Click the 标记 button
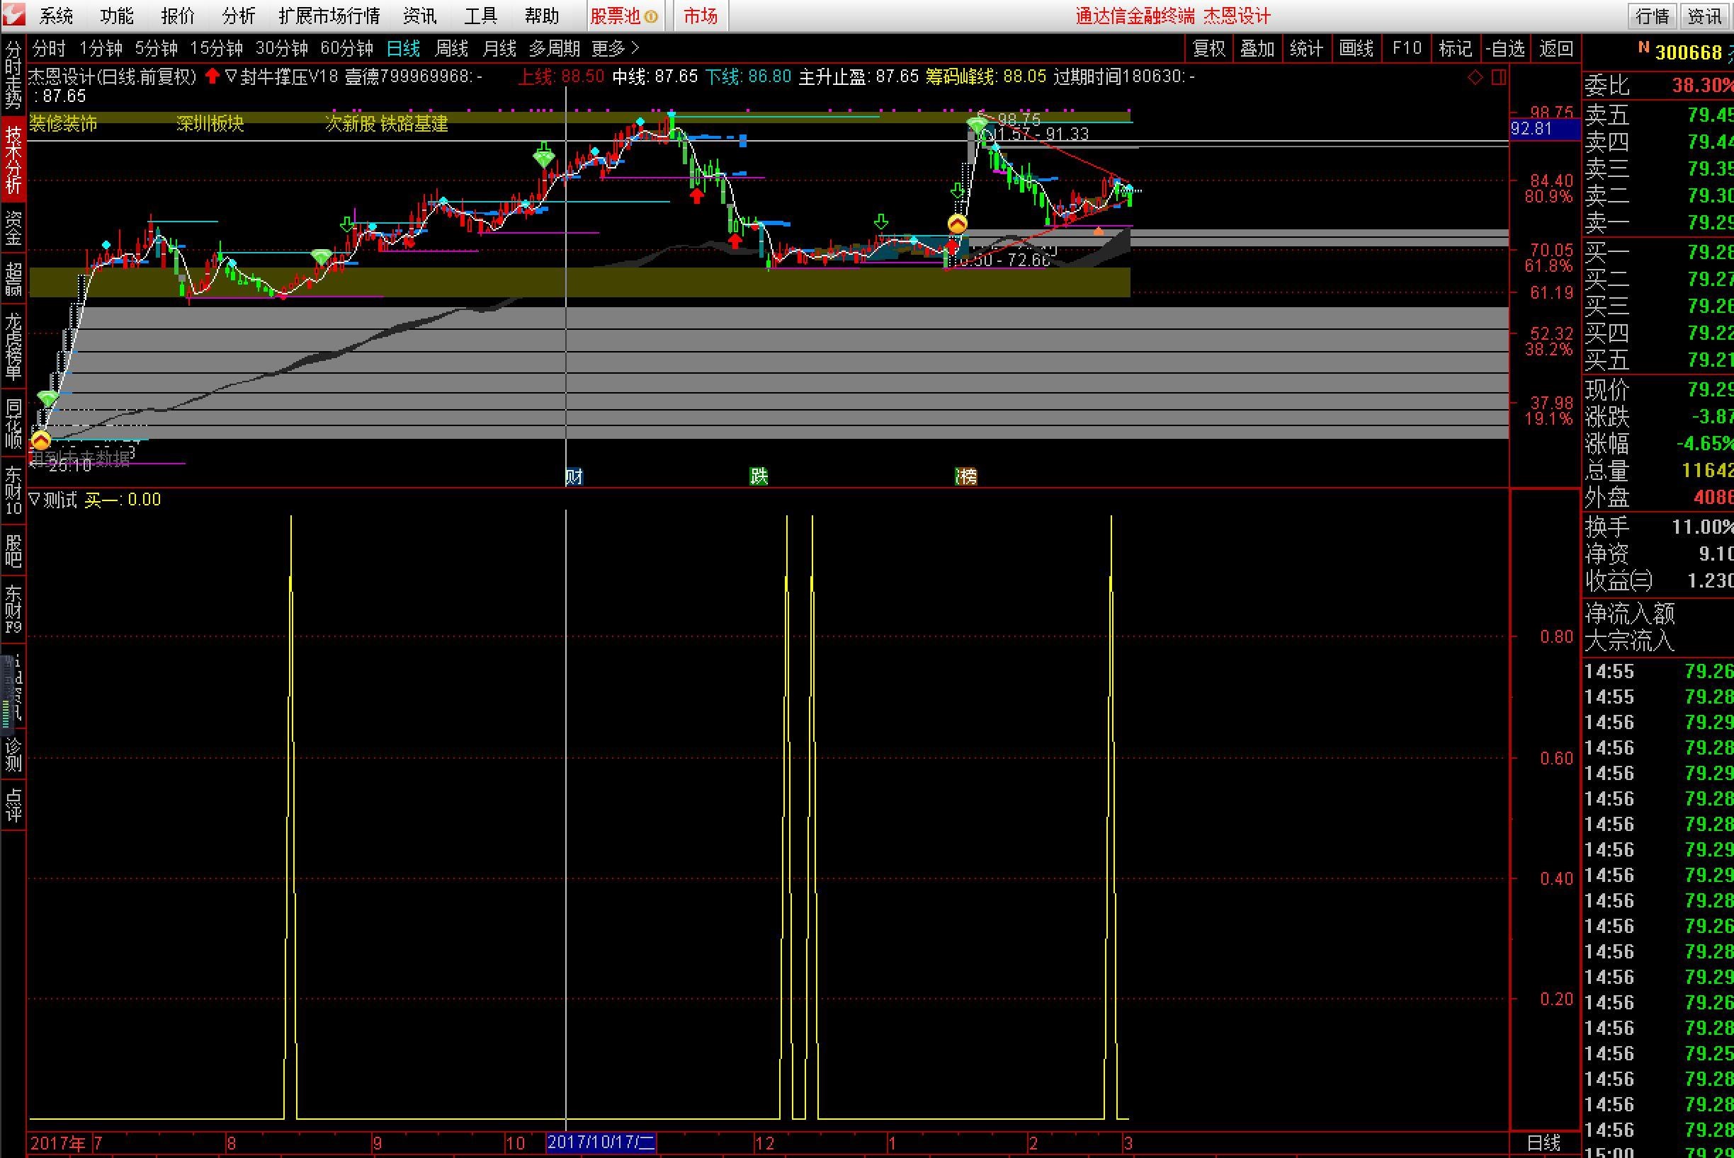 1456,49
